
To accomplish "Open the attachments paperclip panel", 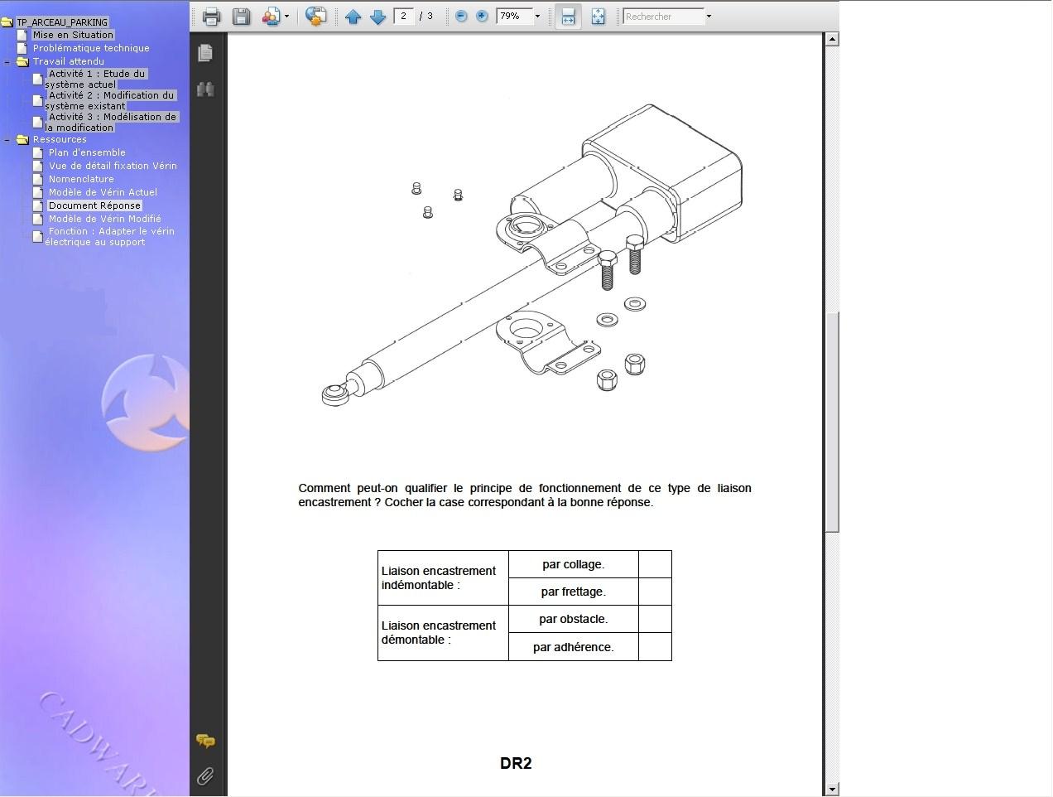I will click(205, 775).
